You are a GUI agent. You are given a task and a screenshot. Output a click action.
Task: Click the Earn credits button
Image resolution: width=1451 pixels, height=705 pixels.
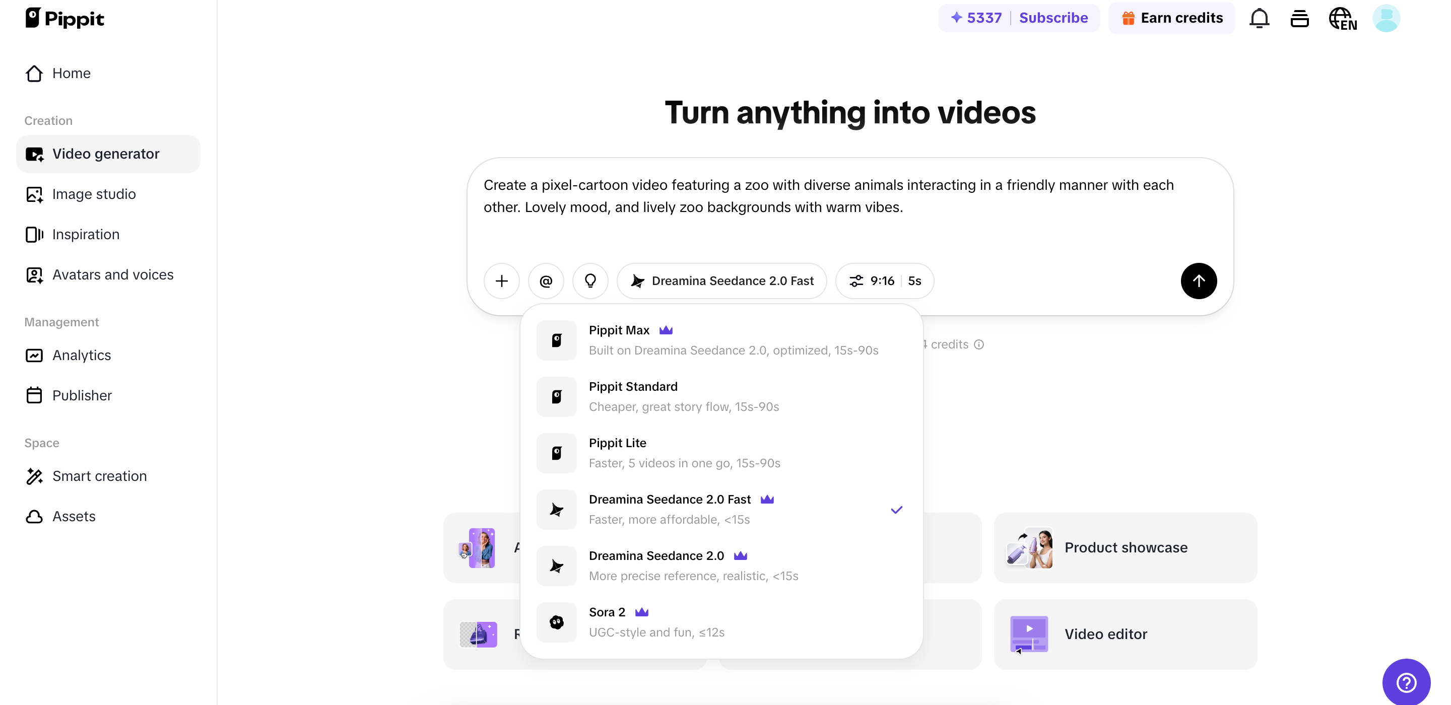point(1171,18)
